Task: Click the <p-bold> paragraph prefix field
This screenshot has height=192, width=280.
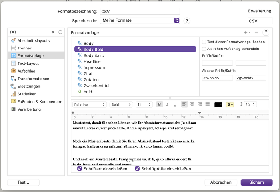Action: [x=217, y=78]
